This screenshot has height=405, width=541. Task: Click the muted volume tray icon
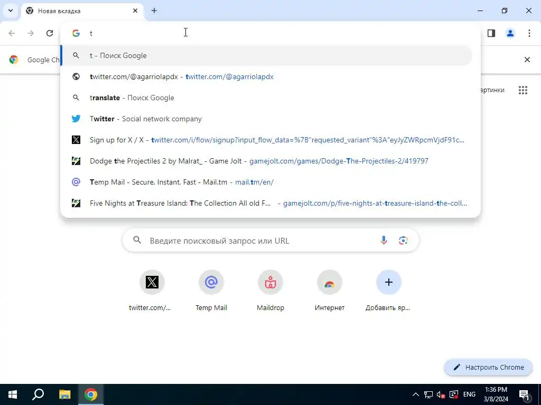click(x=441, y=394)
